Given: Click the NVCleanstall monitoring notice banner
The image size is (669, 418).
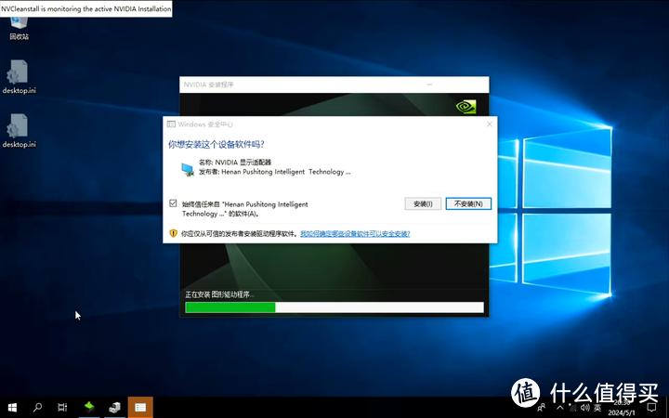Looking at the screenshot, I should coord(86,7).
